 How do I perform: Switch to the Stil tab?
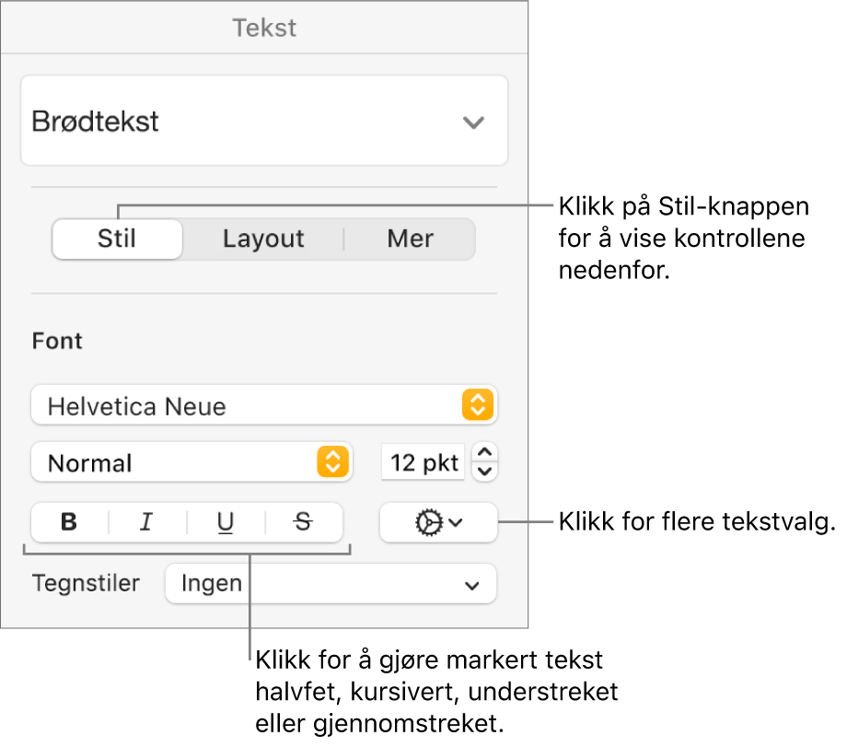tap(117, 239)
